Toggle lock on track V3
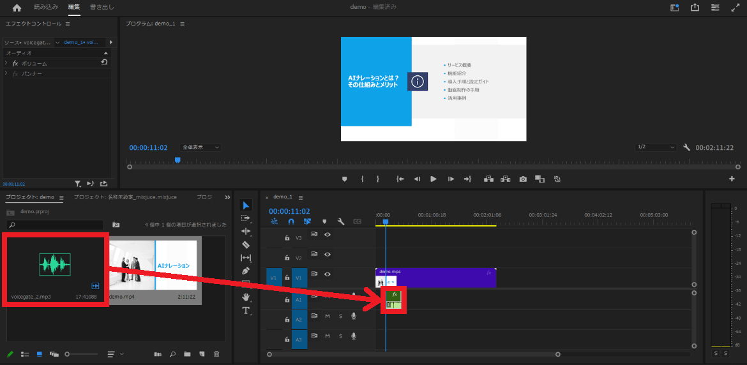 pos(287,237)
